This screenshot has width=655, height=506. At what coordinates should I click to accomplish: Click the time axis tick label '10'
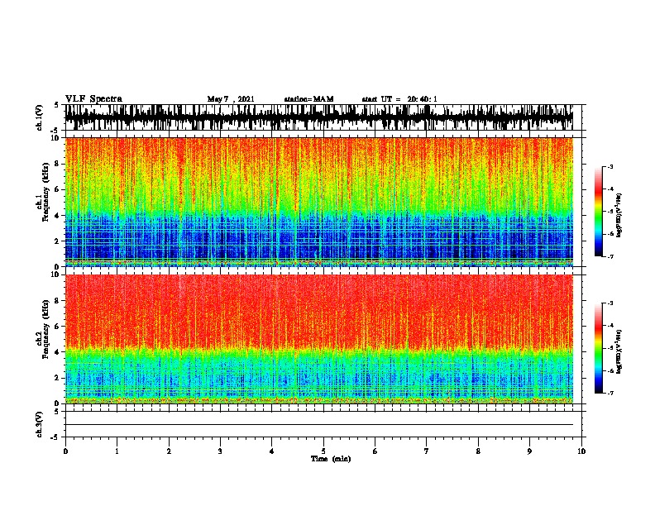click(581, 451)
